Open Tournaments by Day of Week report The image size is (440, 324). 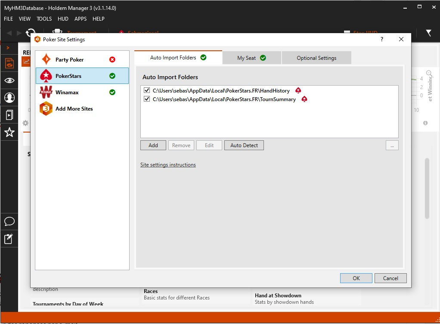pyautogui.click(x=68, y=304)
